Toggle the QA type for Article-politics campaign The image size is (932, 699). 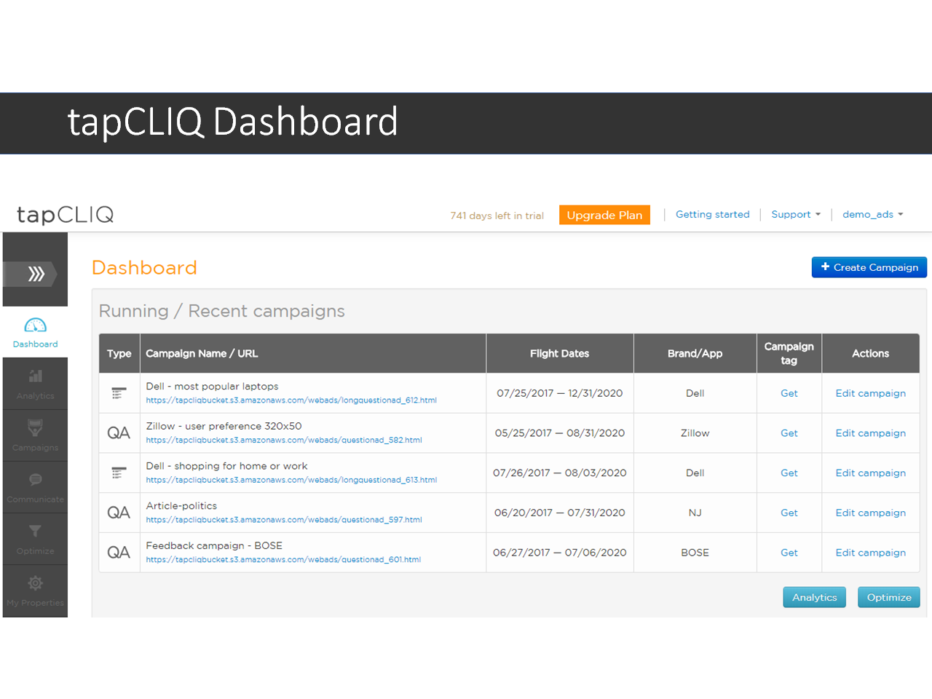tap(119, 512)
